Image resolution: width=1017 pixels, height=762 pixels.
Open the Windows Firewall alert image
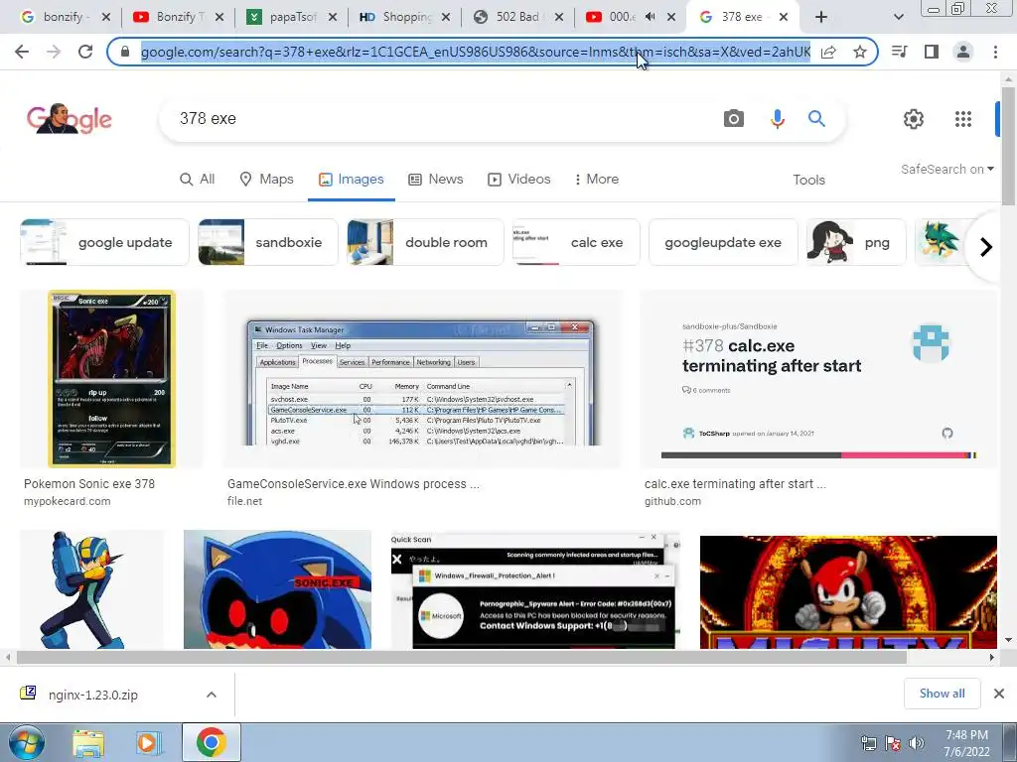535,589
